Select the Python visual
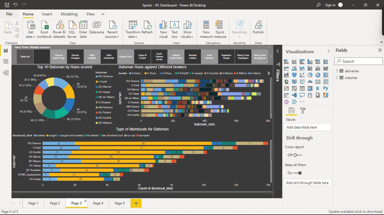Screen dimensions: 384x215 pyautogui.click(x=326, y=88)
